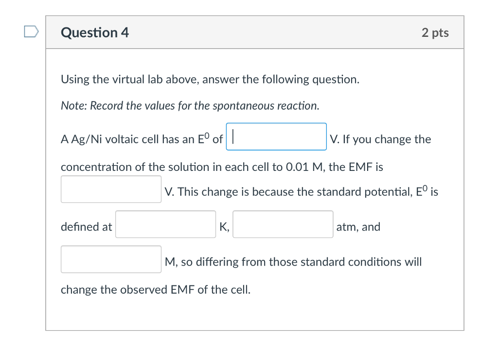Click the pressure input box before 'atm, and'

pyautogui.click(x=283, y=224)
